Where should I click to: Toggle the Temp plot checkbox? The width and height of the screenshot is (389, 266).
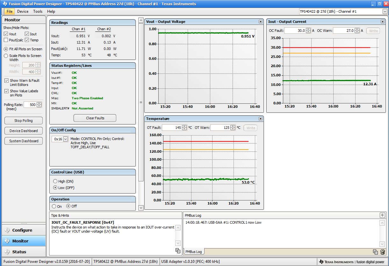(27, 40)
